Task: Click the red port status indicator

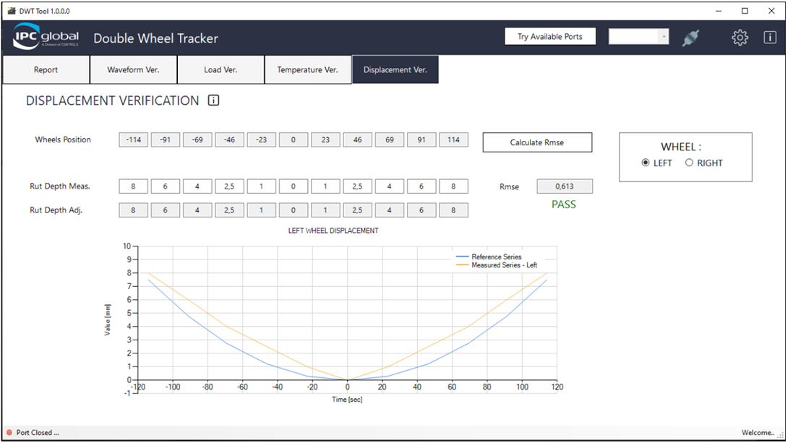Action: click(9, 433)
